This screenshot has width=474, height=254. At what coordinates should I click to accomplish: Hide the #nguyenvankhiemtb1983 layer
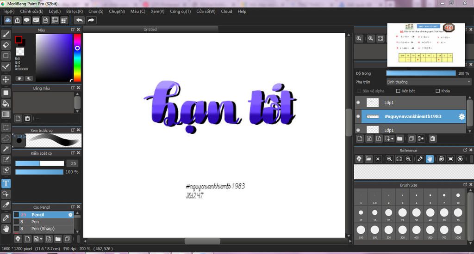pyautogui.click(x=358, y=116)
